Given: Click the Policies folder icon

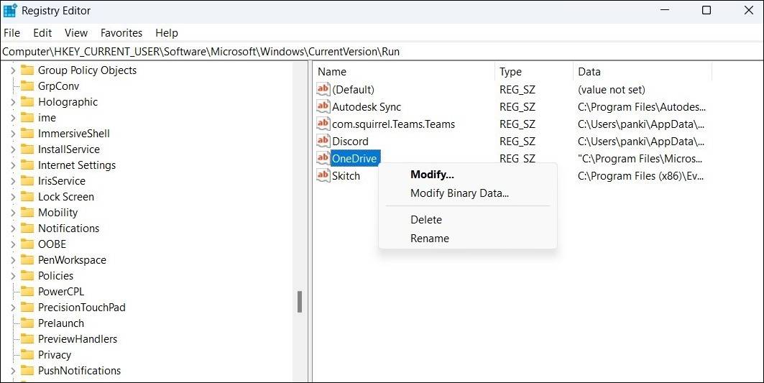Looking at the screenshot, I should pos(27,276).
